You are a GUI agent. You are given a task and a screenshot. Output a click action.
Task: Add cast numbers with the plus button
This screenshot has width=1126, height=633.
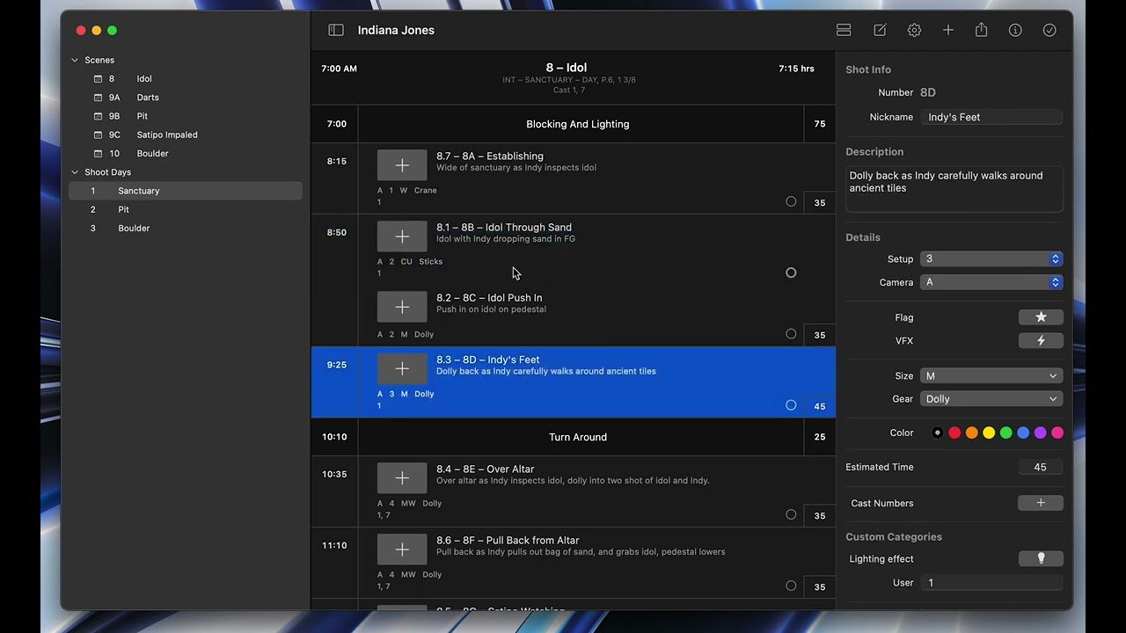pos(1041,503)
